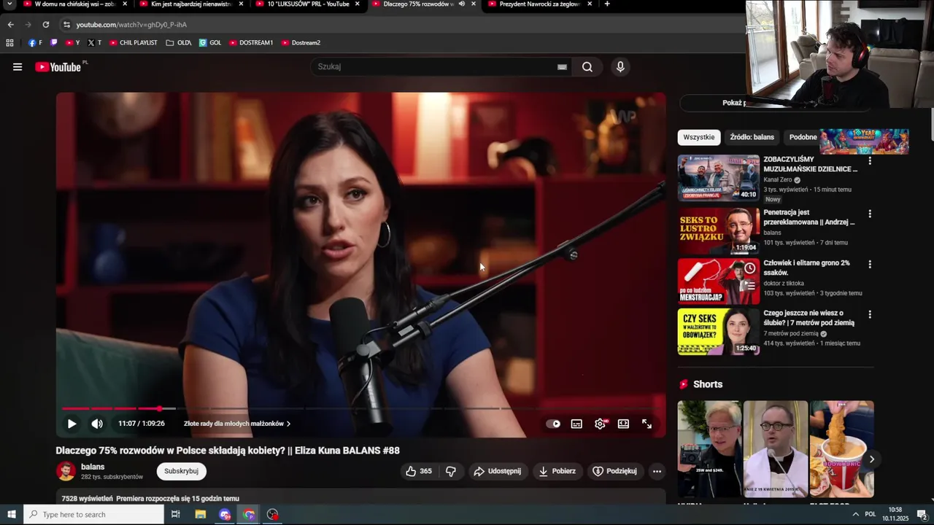
Task: Open the GOL bookmark
Action: (210, 43)
